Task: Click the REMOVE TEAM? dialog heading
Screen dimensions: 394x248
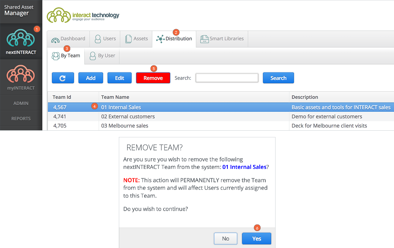Action: point(154,148)
